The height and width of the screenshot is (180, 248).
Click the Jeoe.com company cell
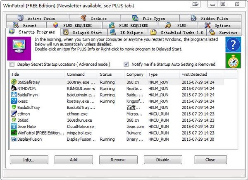(x=135, y=127)
